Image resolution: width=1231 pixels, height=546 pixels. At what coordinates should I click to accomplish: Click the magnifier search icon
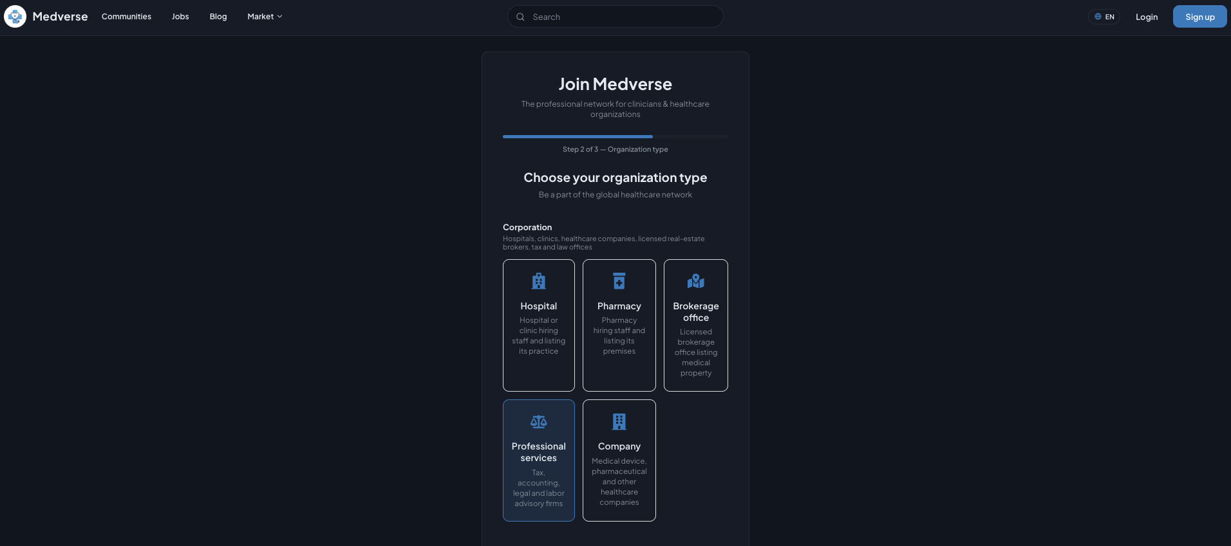coord(520,17)
